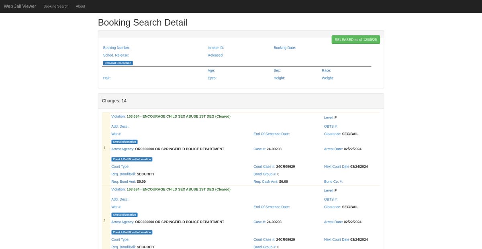Screen dimensions: 482x249
Task: Select the Booking Search Detail heading
Action: 143,22
